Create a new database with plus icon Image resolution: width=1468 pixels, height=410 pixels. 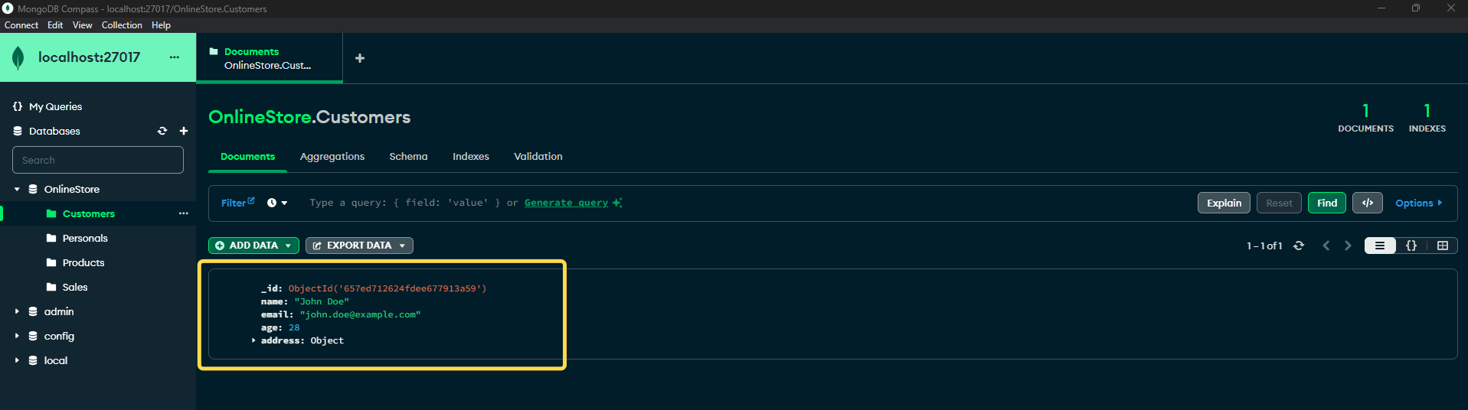[x=184, y=131]
